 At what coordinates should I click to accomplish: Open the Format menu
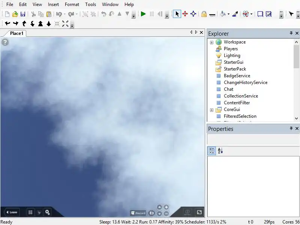pyautogui.click(x=72, y=4)
